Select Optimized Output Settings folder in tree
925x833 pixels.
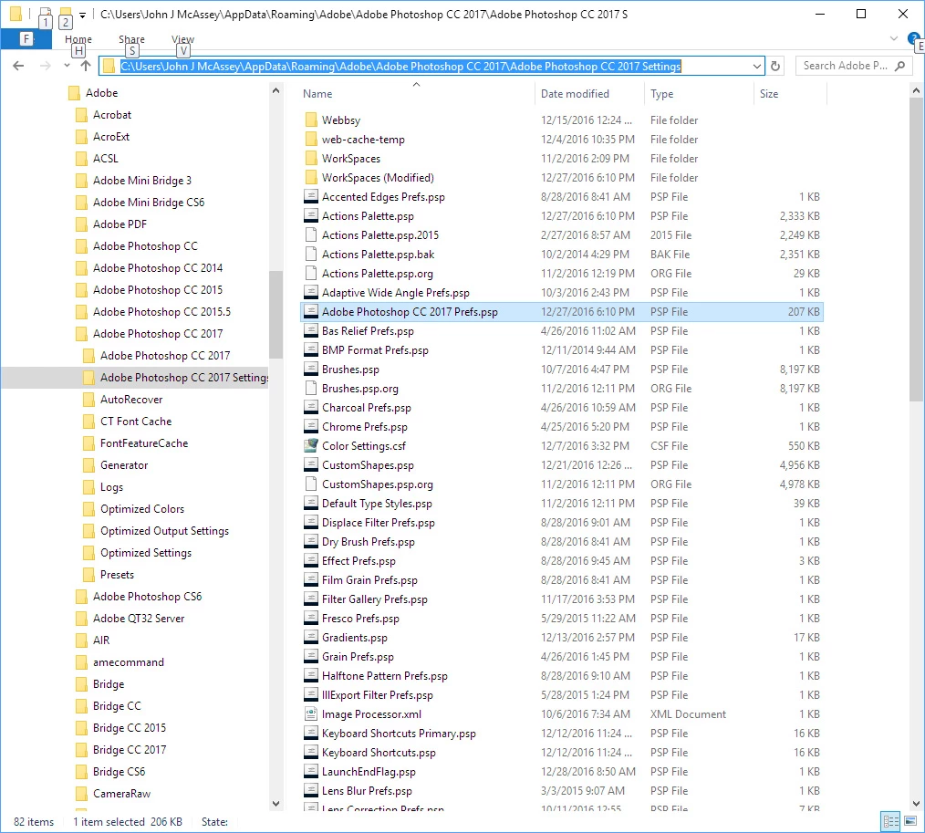tap(164, 531)
